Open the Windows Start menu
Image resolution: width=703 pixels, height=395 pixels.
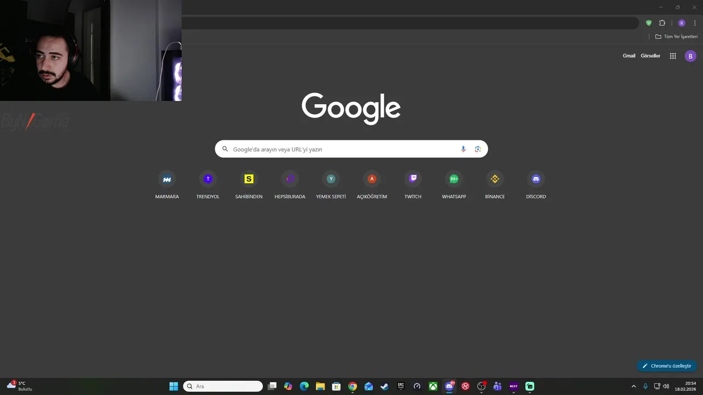(x=174, y=386)
